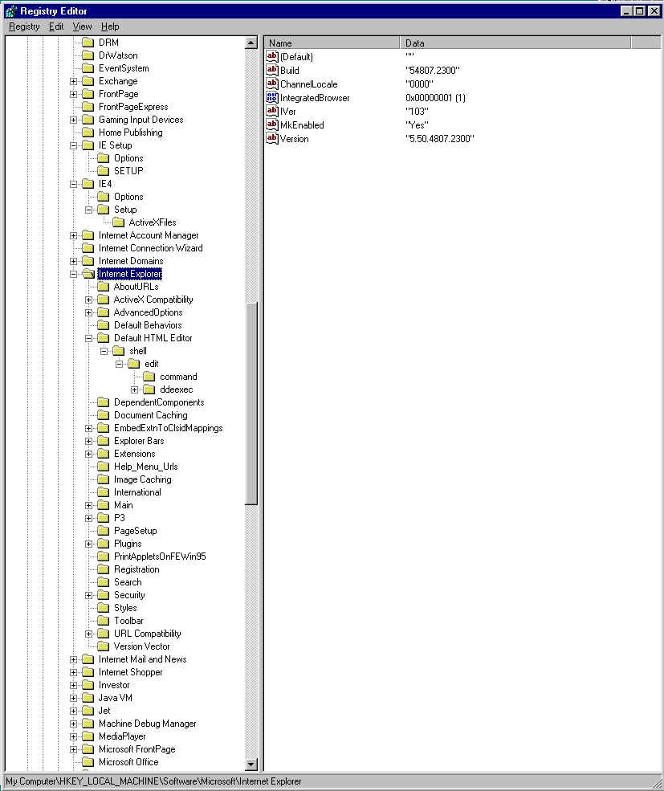Expand the Security key
This screenshot has width=664, height=791.
[x=89, y=595]
